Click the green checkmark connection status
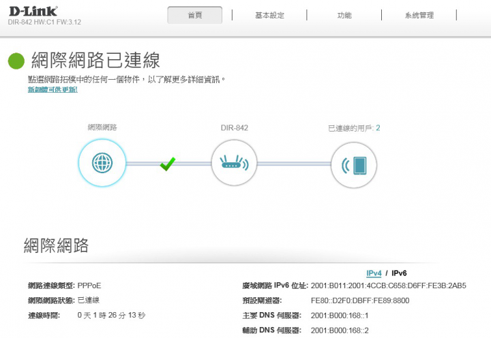Viewport: 491px width, 338px height. (168, 164)
